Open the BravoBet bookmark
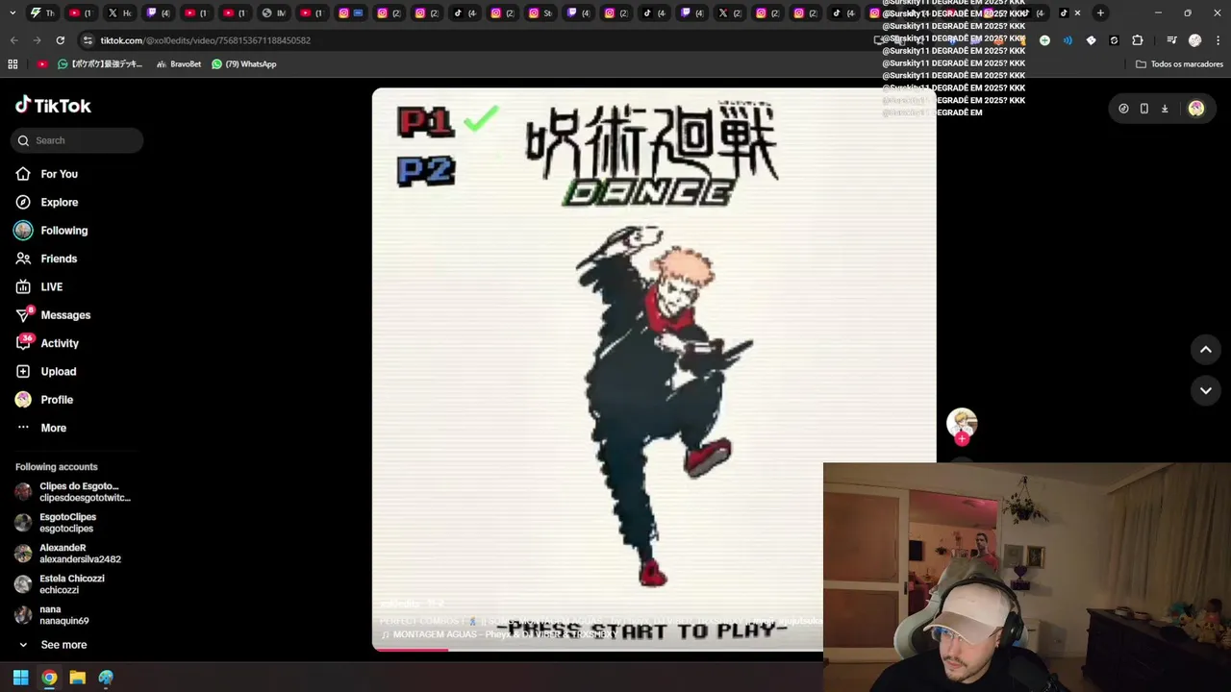This screenshot has width=1231, height=692. pos(178,64)
